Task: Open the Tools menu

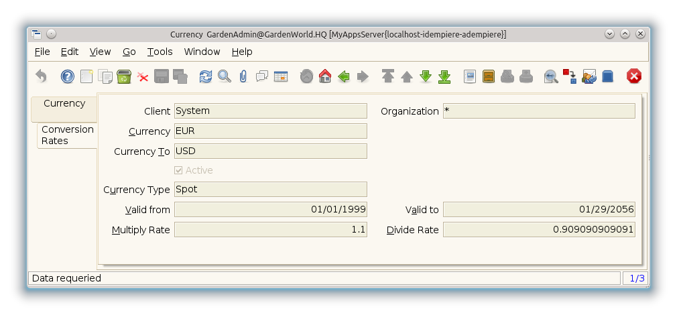Action: click(x=160, y=52)
